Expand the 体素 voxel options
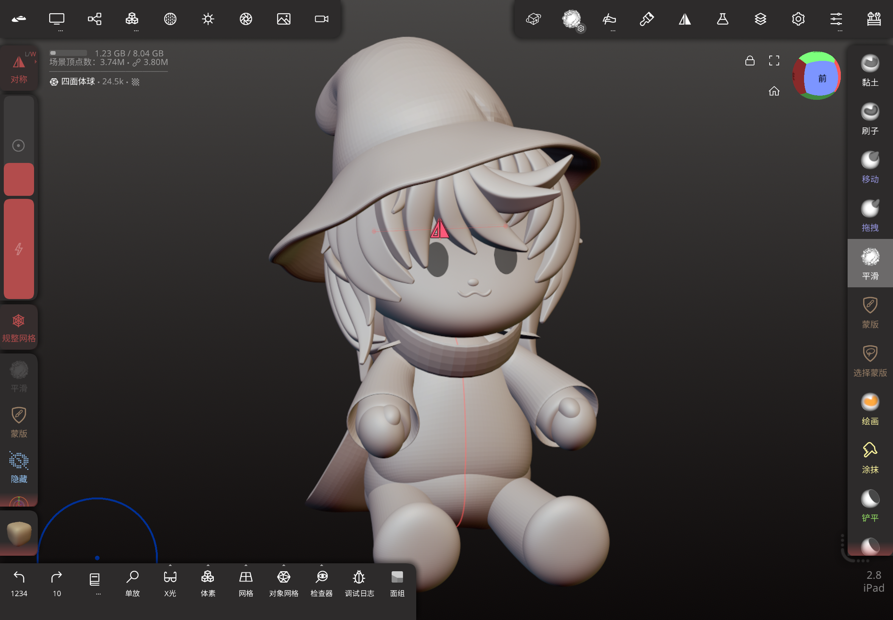893x620 pixels. [208, 583]
